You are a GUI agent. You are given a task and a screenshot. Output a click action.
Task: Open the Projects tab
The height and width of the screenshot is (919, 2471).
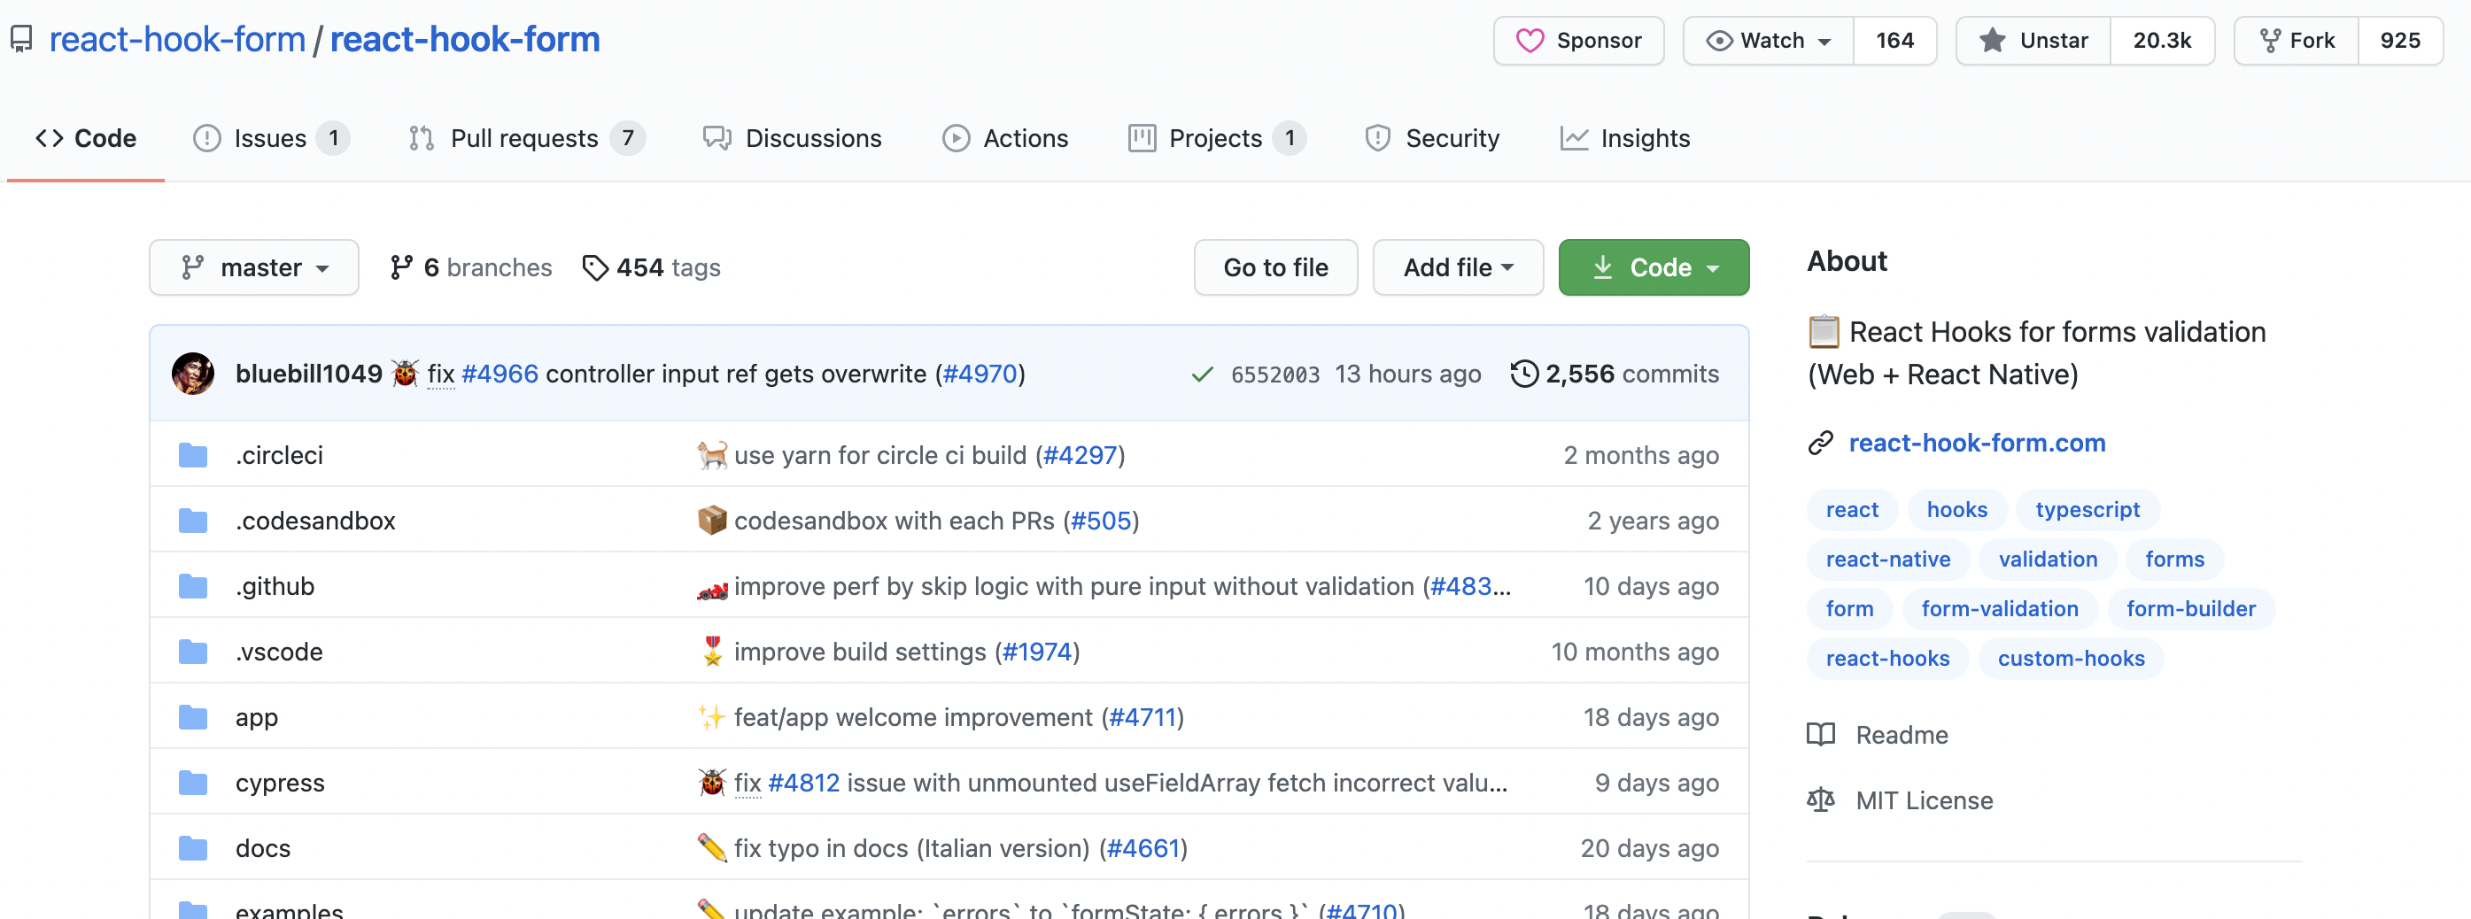(1217, 138)
